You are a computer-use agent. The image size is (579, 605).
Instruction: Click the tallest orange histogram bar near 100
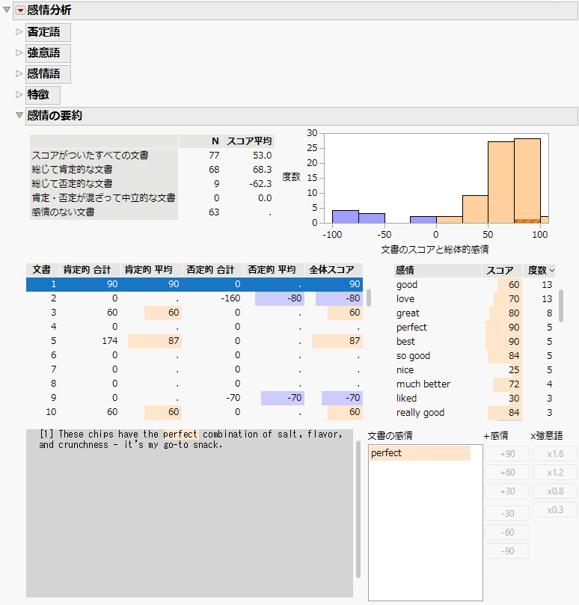tap(527, 180)
